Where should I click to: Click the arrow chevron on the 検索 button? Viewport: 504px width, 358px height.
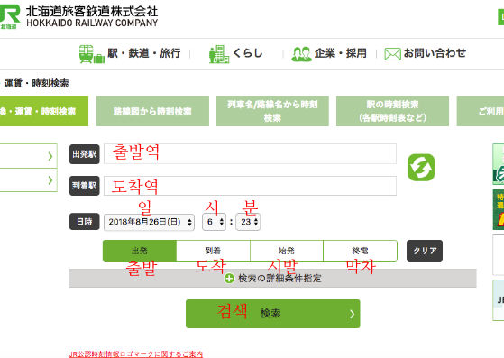pos(352,314)
